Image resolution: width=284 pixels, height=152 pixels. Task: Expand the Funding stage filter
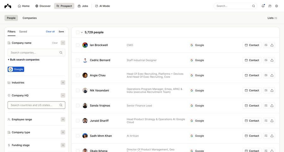[63, 145]
